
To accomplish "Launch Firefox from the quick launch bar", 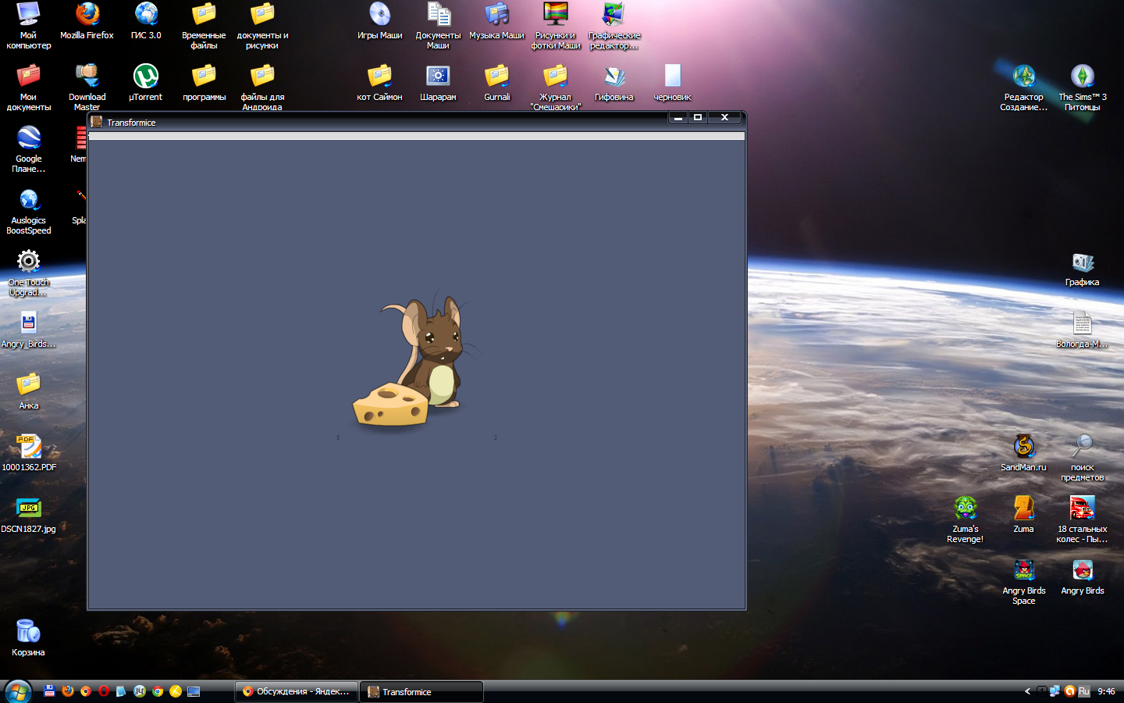I will pos(68,691).
